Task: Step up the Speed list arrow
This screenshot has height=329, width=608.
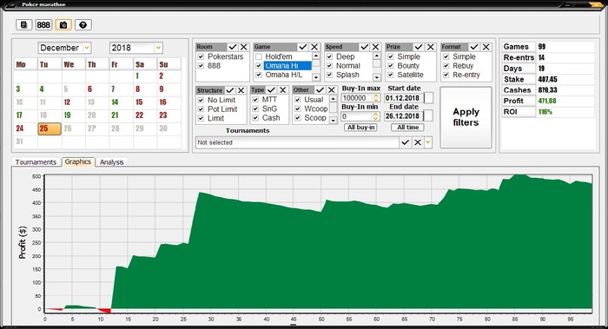Action: click(x=376, y=56)
